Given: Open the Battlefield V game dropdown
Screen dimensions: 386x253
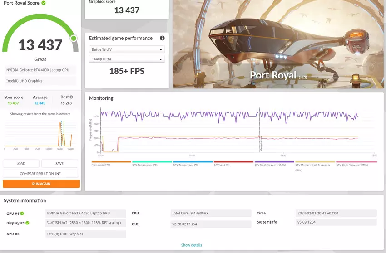Looking at the screenshot, I should coord(127,49).
